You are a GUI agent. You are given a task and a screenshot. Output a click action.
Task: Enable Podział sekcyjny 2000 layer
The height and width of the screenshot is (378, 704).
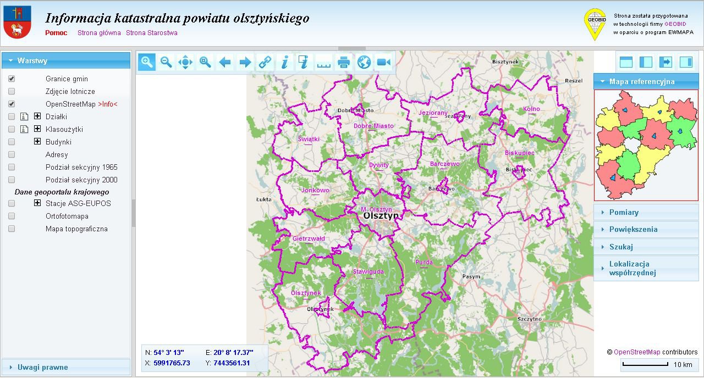click(12, 180)
